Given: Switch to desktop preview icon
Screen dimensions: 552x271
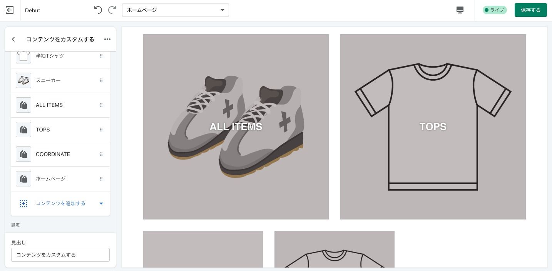Looking at the screenshot, I should tap(460, 10).
